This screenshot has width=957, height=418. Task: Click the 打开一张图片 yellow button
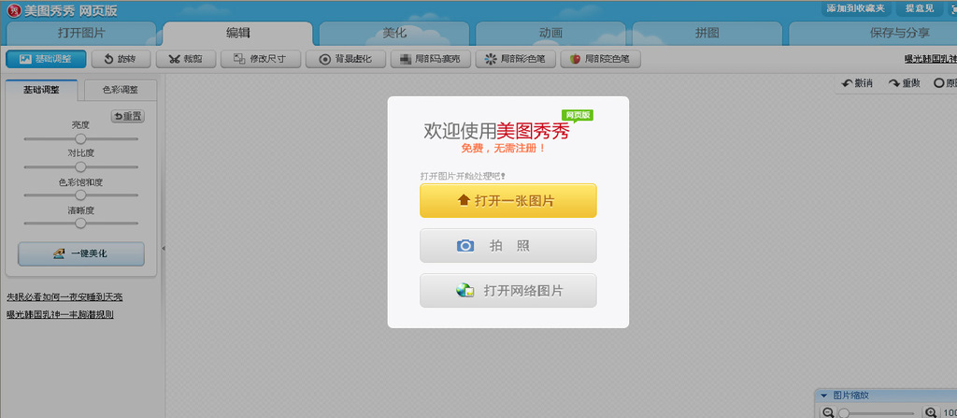pos(507,200)
